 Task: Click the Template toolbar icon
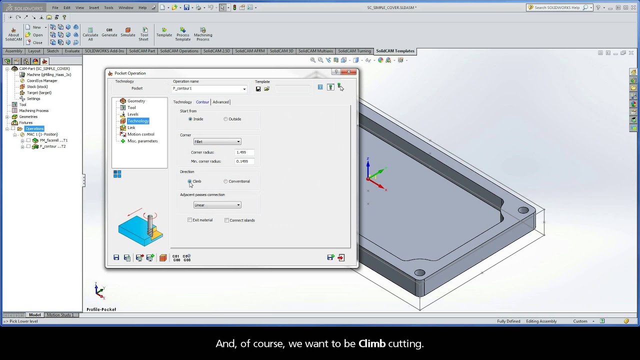click(164, 32)
